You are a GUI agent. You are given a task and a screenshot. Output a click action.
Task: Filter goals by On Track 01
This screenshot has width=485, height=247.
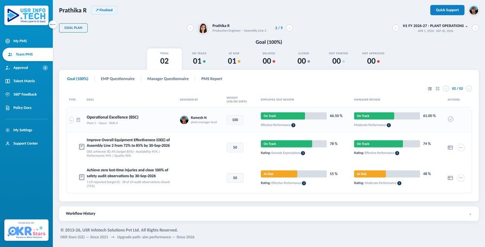point(199,59)
